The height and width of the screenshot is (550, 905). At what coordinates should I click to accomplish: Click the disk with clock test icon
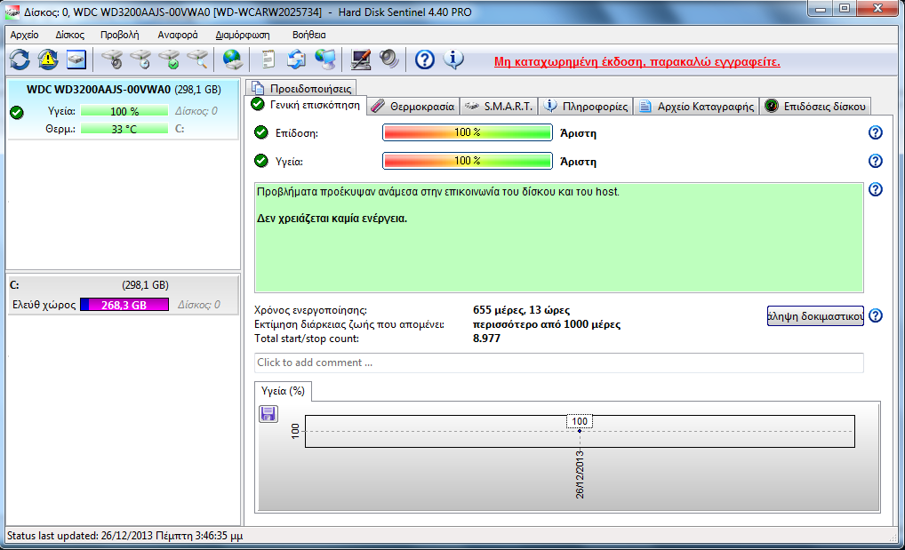pos(140,60)
